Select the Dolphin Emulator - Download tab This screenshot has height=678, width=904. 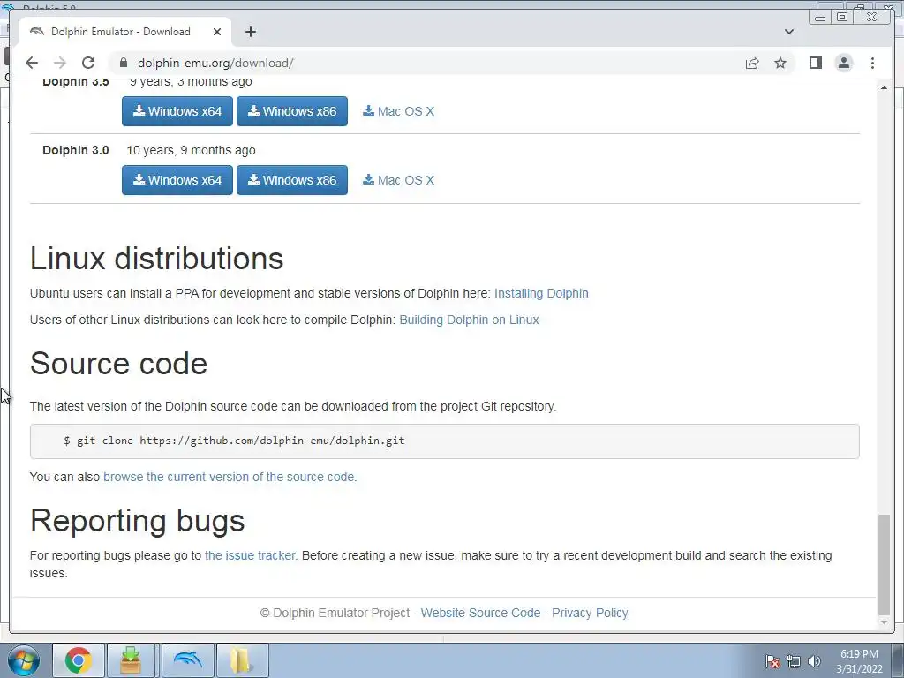point(125,32)
